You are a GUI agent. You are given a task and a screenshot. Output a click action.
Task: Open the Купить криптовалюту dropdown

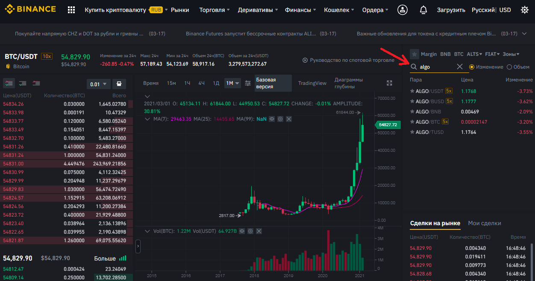click(x=126, y=10)
